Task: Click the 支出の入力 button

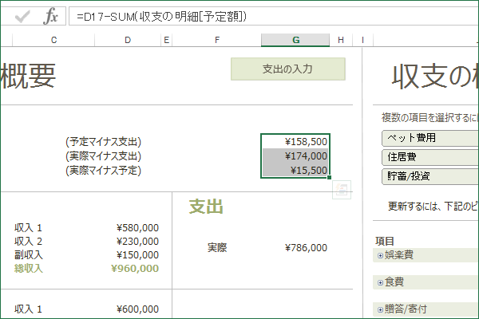Action: pos(287,69)
